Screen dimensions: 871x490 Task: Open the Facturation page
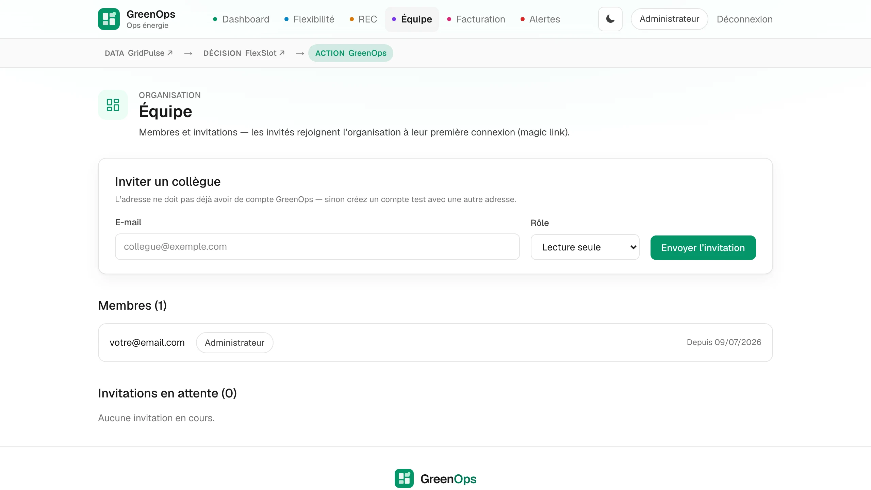coord(476,19)
